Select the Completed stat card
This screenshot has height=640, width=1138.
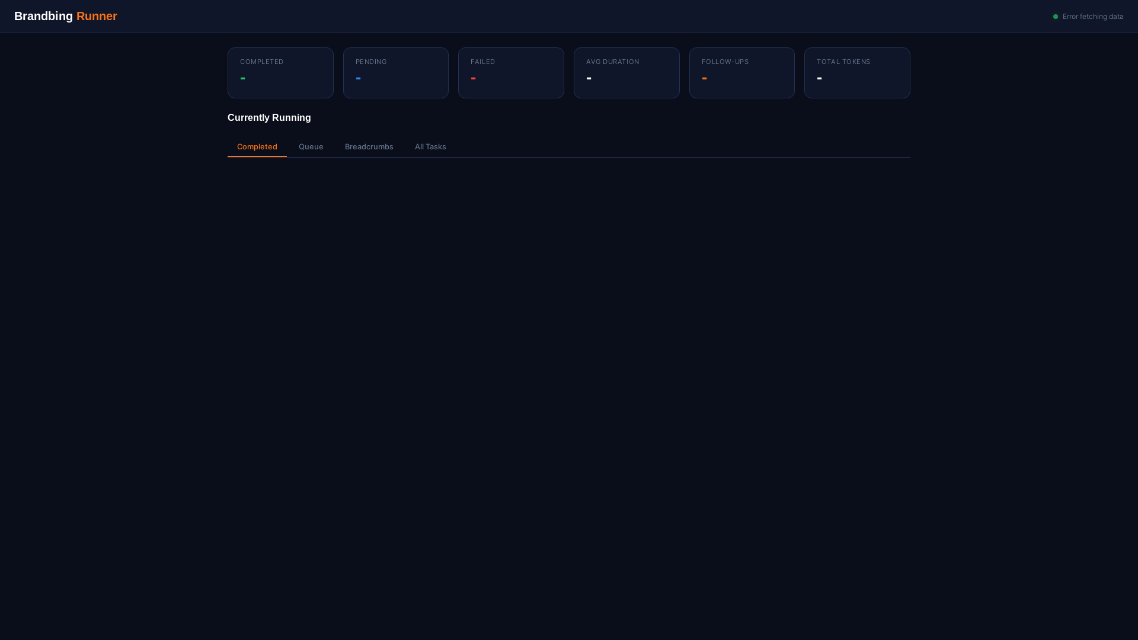(280, 73)
